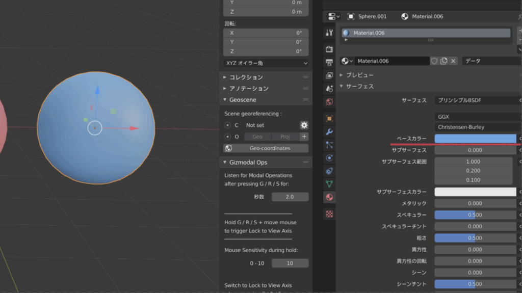Click the Geoscene settings gear icon
The image size is (522, 293).
pos(304,125)
